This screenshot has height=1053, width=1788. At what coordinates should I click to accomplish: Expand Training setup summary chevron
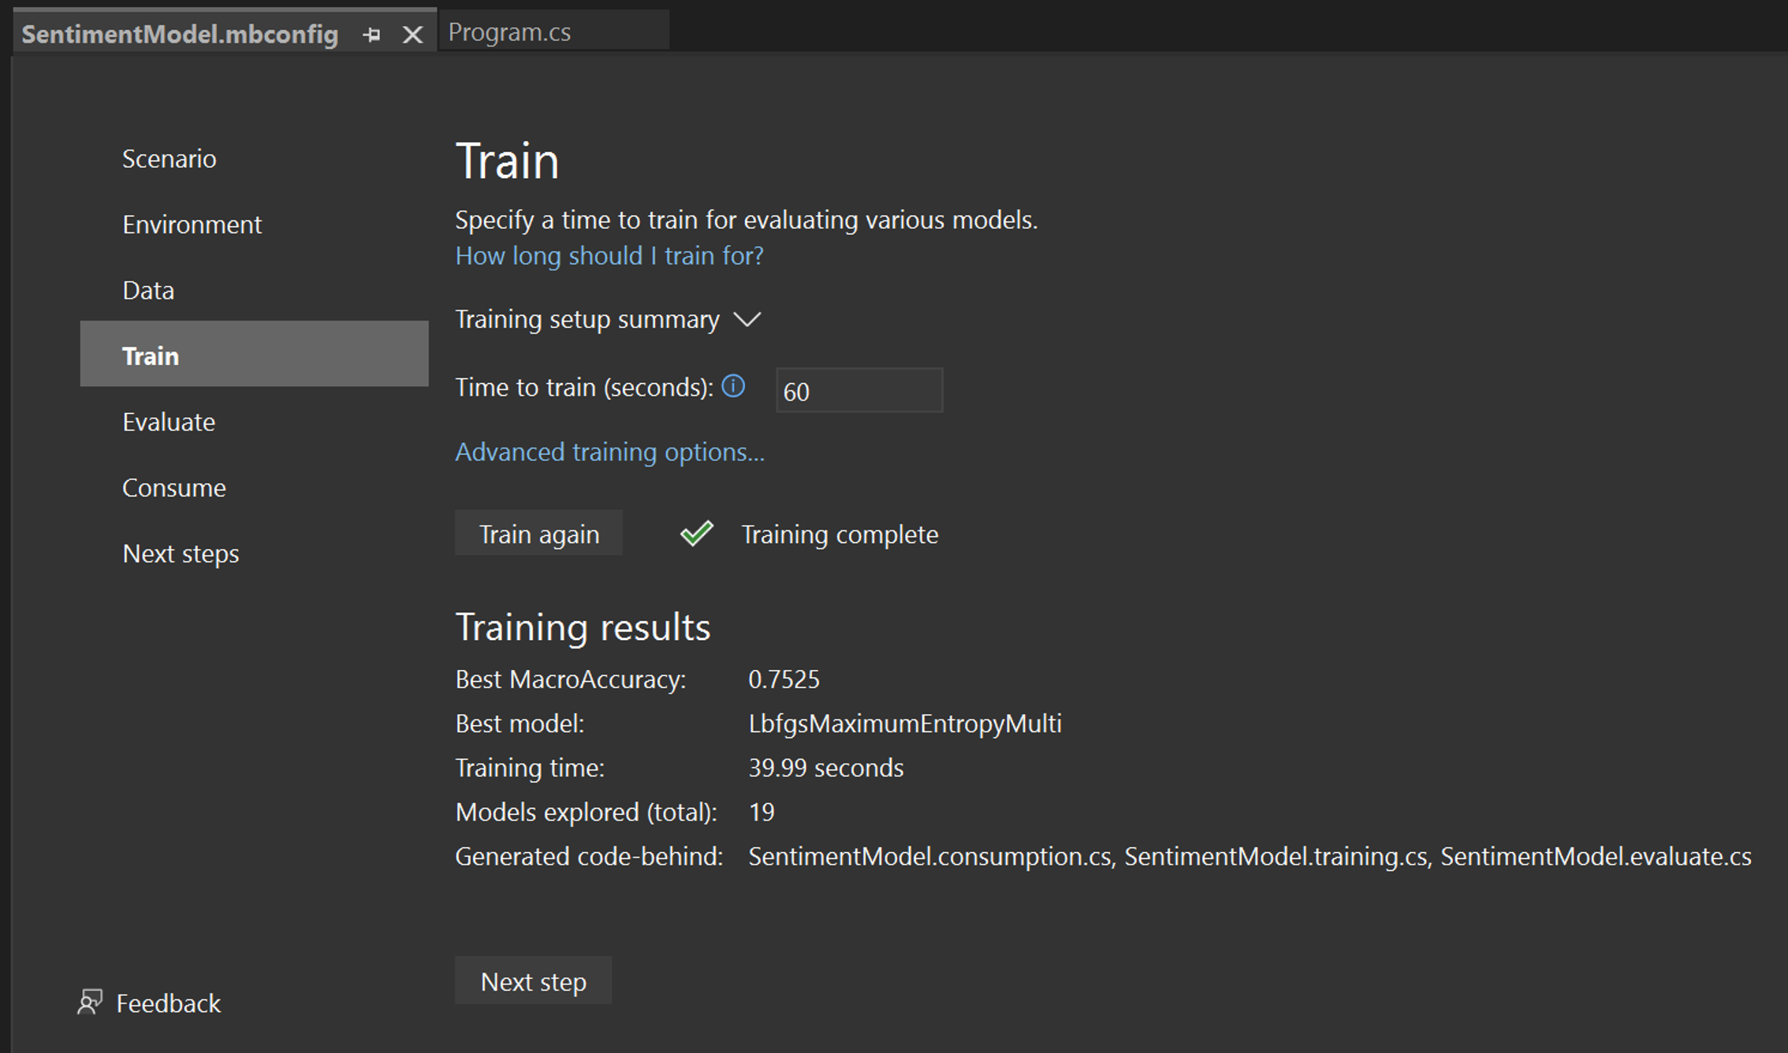[747, 319]
